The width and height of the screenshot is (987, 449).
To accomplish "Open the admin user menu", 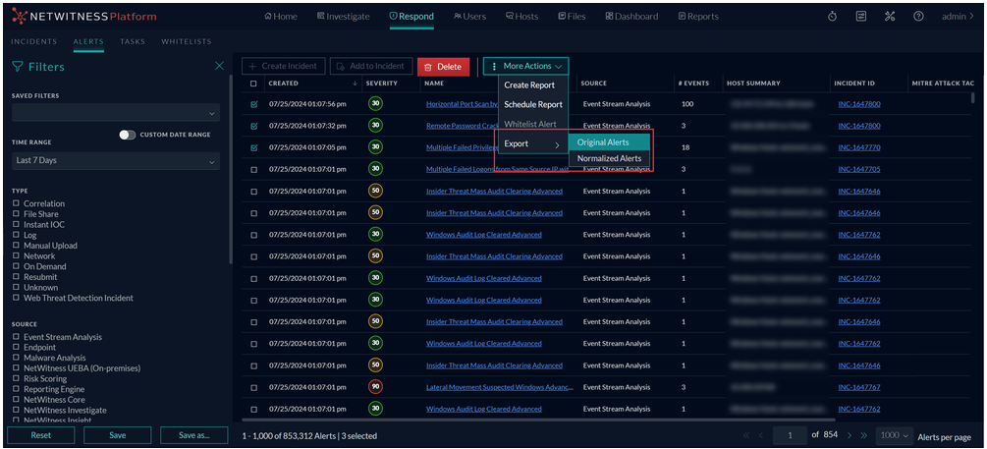I will pos(958,17).
